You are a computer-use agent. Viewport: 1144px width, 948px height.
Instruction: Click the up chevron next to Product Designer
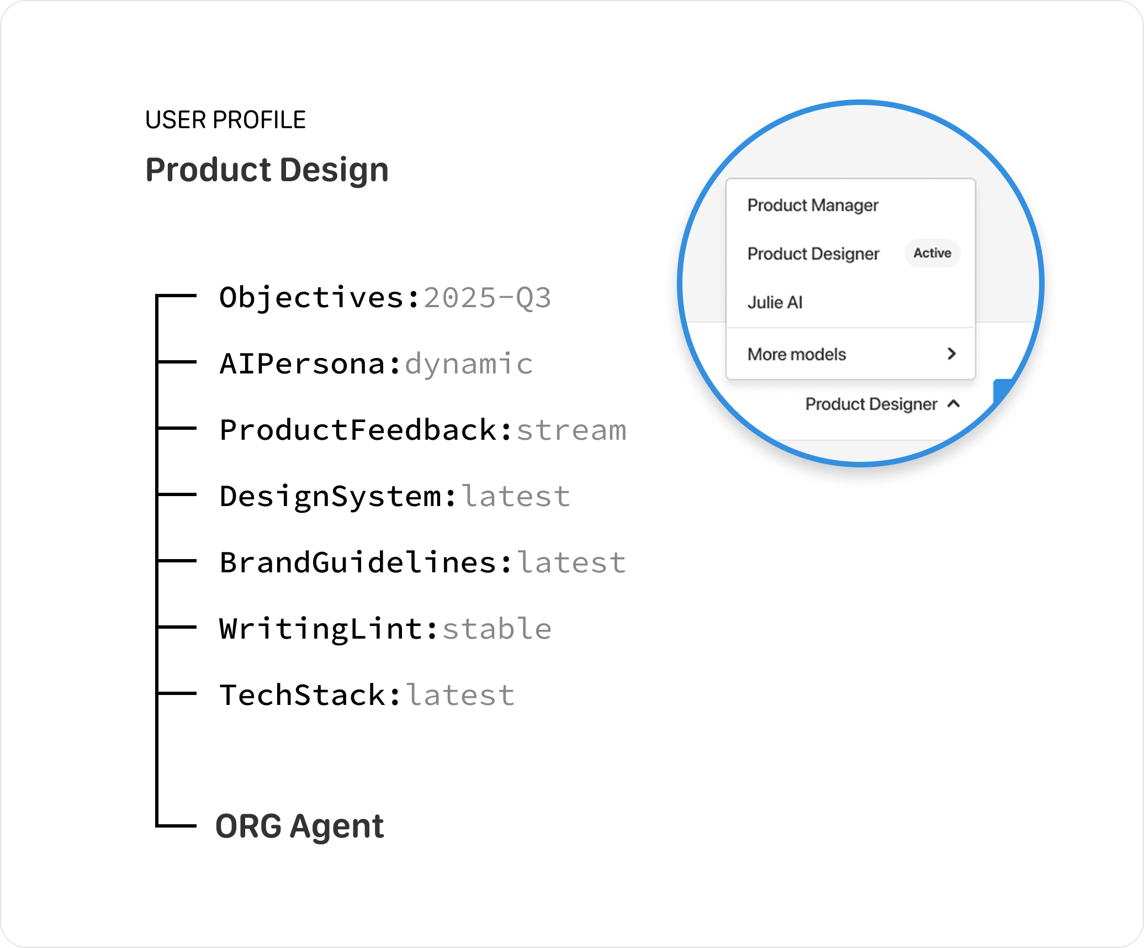954,404
